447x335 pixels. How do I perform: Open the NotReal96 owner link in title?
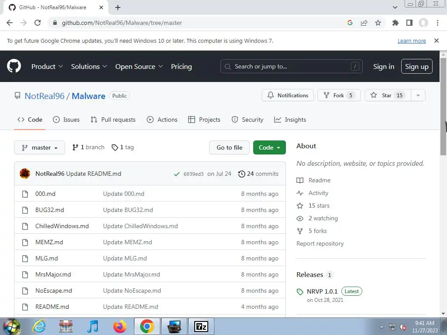[45, 96]
